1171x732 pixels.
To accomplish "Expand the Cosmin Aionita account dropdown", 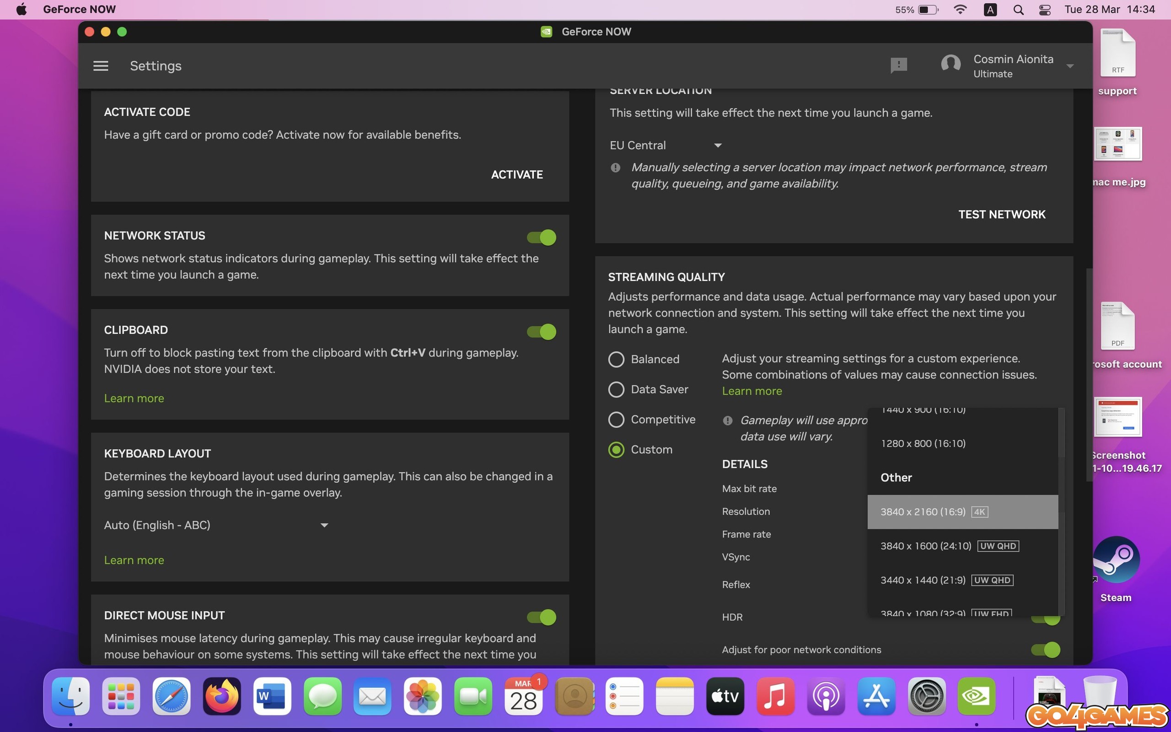I will pos(1070,66).
